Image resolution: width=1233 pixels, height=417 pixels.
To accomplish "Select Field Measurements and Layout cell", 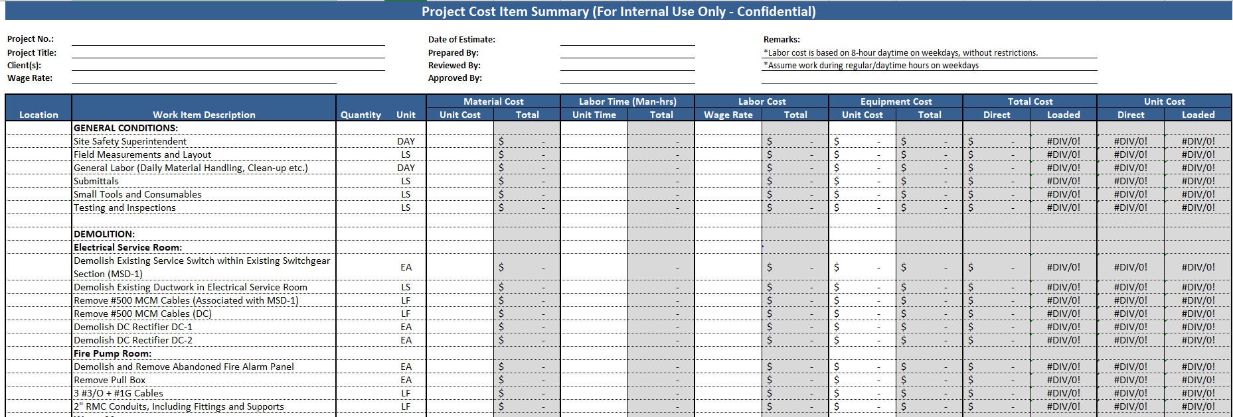I will (204, 154).
